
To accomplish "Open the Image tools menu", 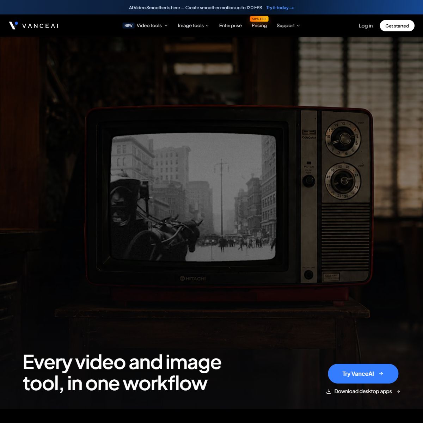I will pyautogui.click(x=191, y=25).
